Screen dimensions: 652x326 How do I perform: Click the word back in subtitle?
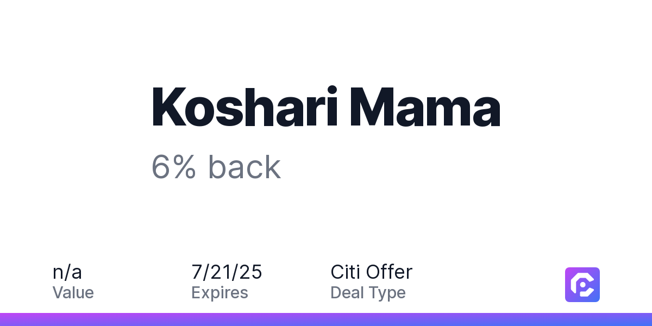245,167
